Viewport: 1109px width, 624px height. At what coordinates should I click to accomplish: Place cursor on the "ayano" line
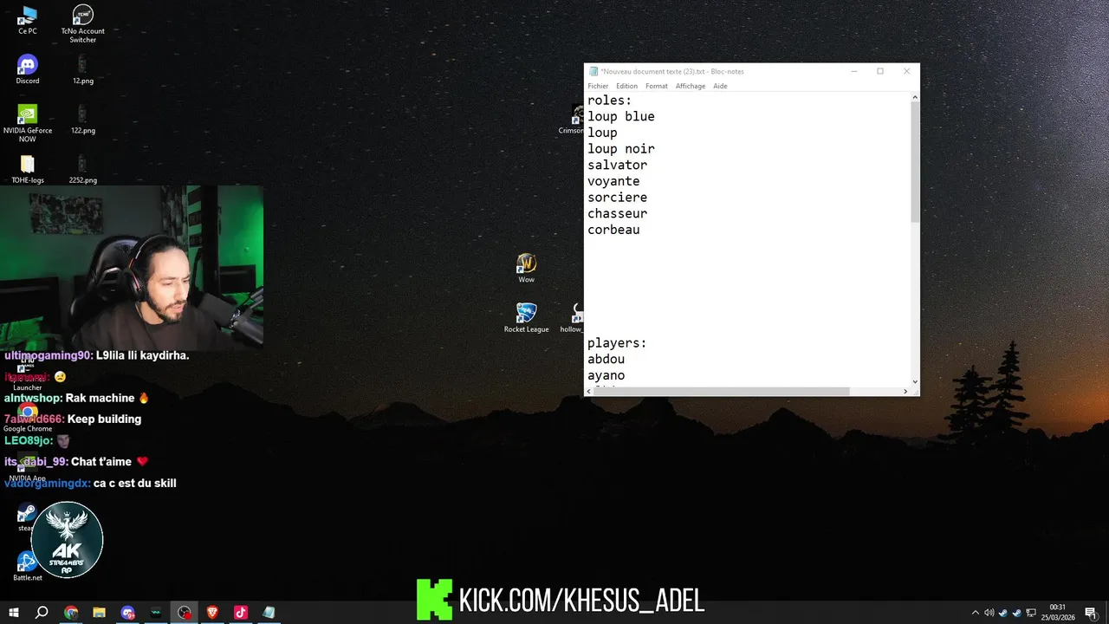[606, 375]
